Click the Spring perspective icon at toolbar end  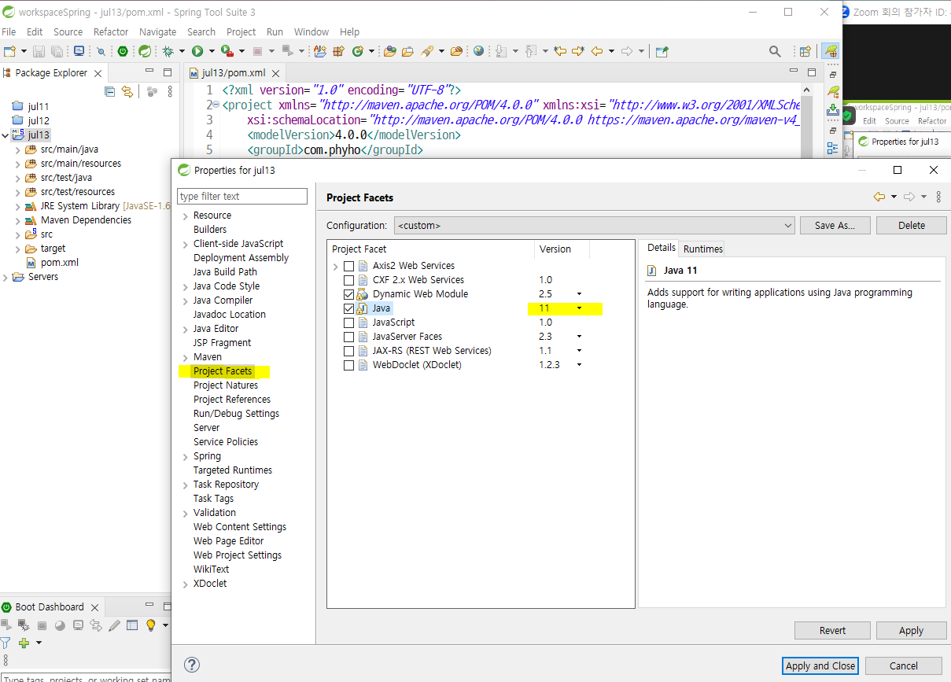(x=830, y=51)
